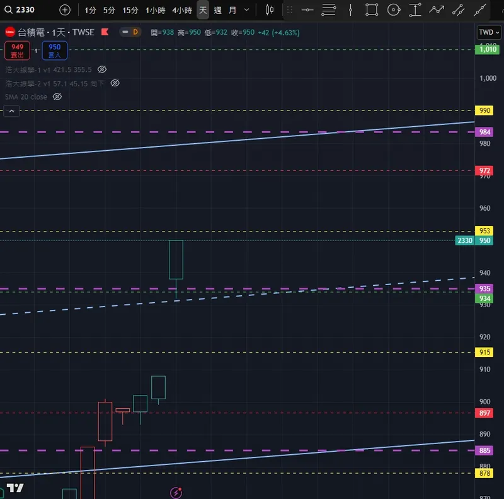Switch to the 1分 timeframe
The height and width of the screenshot is (499, 504).
click(90, 10)
